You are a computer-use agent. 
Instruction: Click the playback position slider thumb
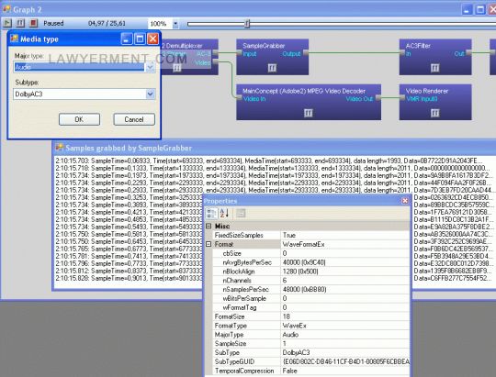(x=247, y=23)
